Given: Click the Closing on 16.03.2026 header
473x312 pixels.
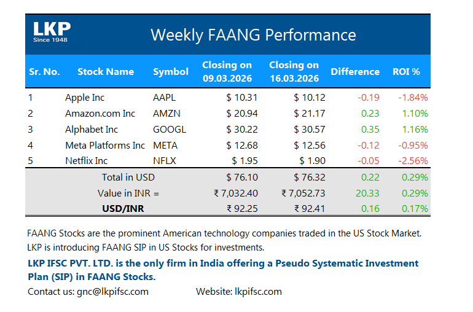Looking at the screenshot, I should (x=294, y=71).
